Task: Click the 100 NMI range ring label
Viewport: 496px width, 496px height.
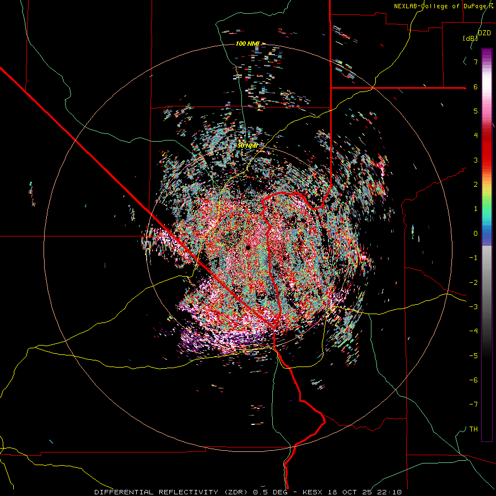Action: coord(247,44)
